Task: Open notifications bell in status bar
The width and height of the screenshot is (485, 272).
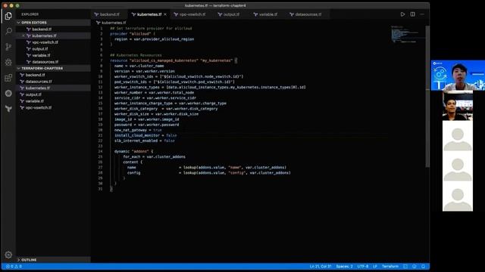Action: [424, 267]
